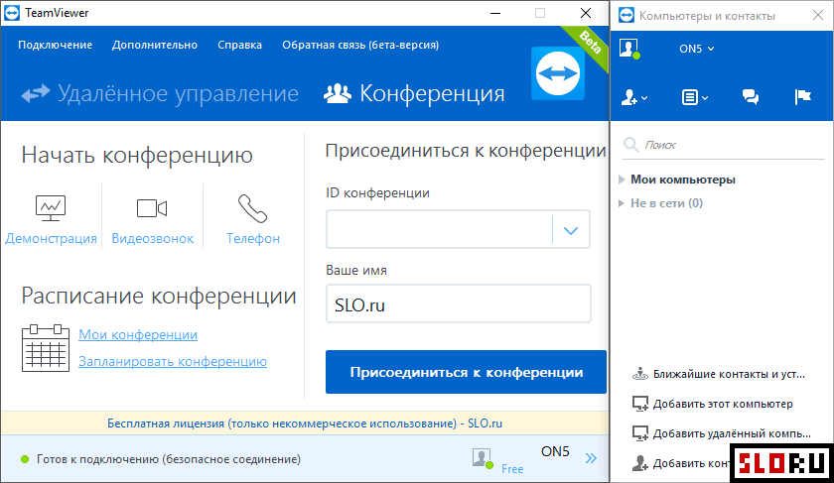The image size is (834, 483).
Task: Click Присоединиться к конференции button
Action: [x=466, y=372]
